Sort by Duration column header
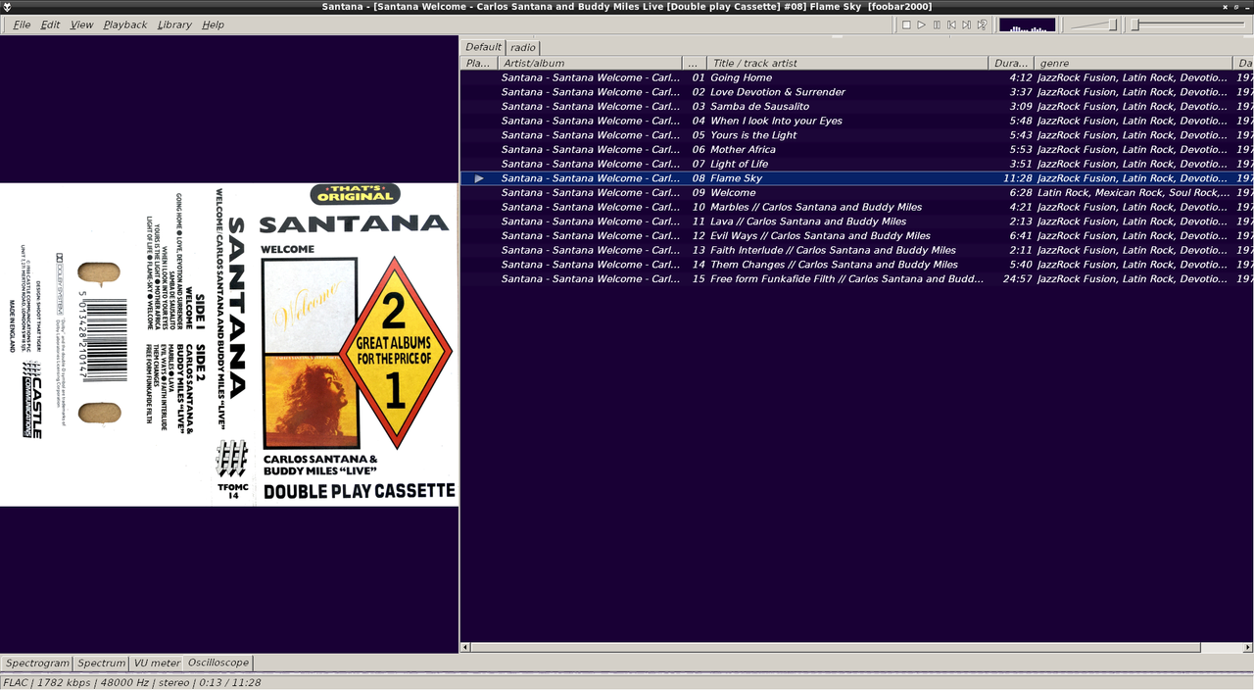This screenshot has height=690, width=1254. point(1011,63)
